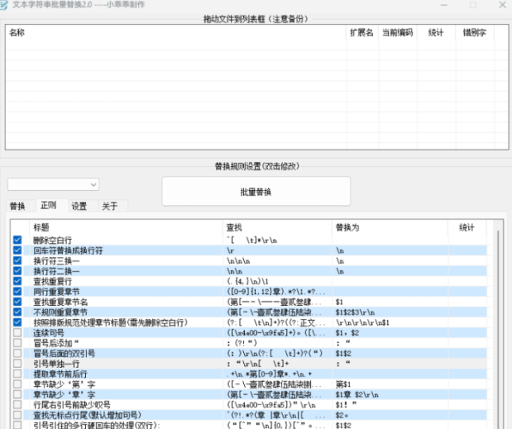Disable the 回车符替换成换行符 rule
This screenshot has width=512, height=429.
pos(17,250)
